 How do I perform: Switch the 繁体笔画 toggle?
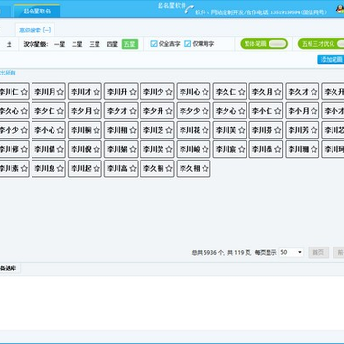pos(264,44)
